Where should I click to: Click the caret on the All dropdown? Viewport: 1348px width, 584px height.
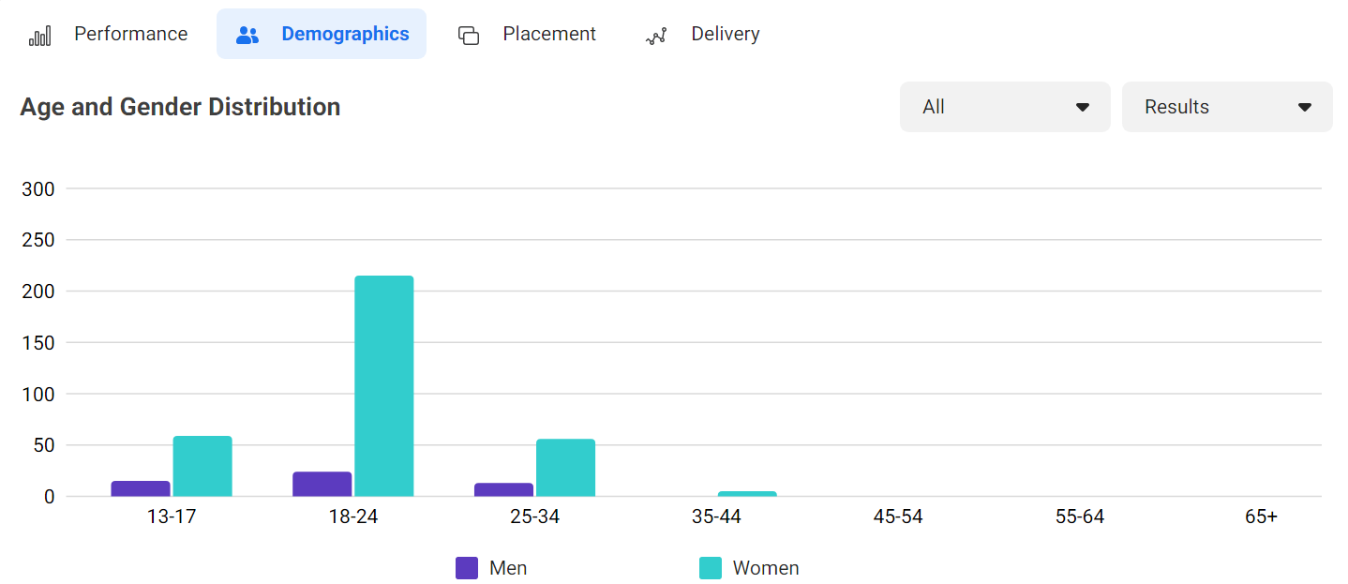click(1082, 108)
